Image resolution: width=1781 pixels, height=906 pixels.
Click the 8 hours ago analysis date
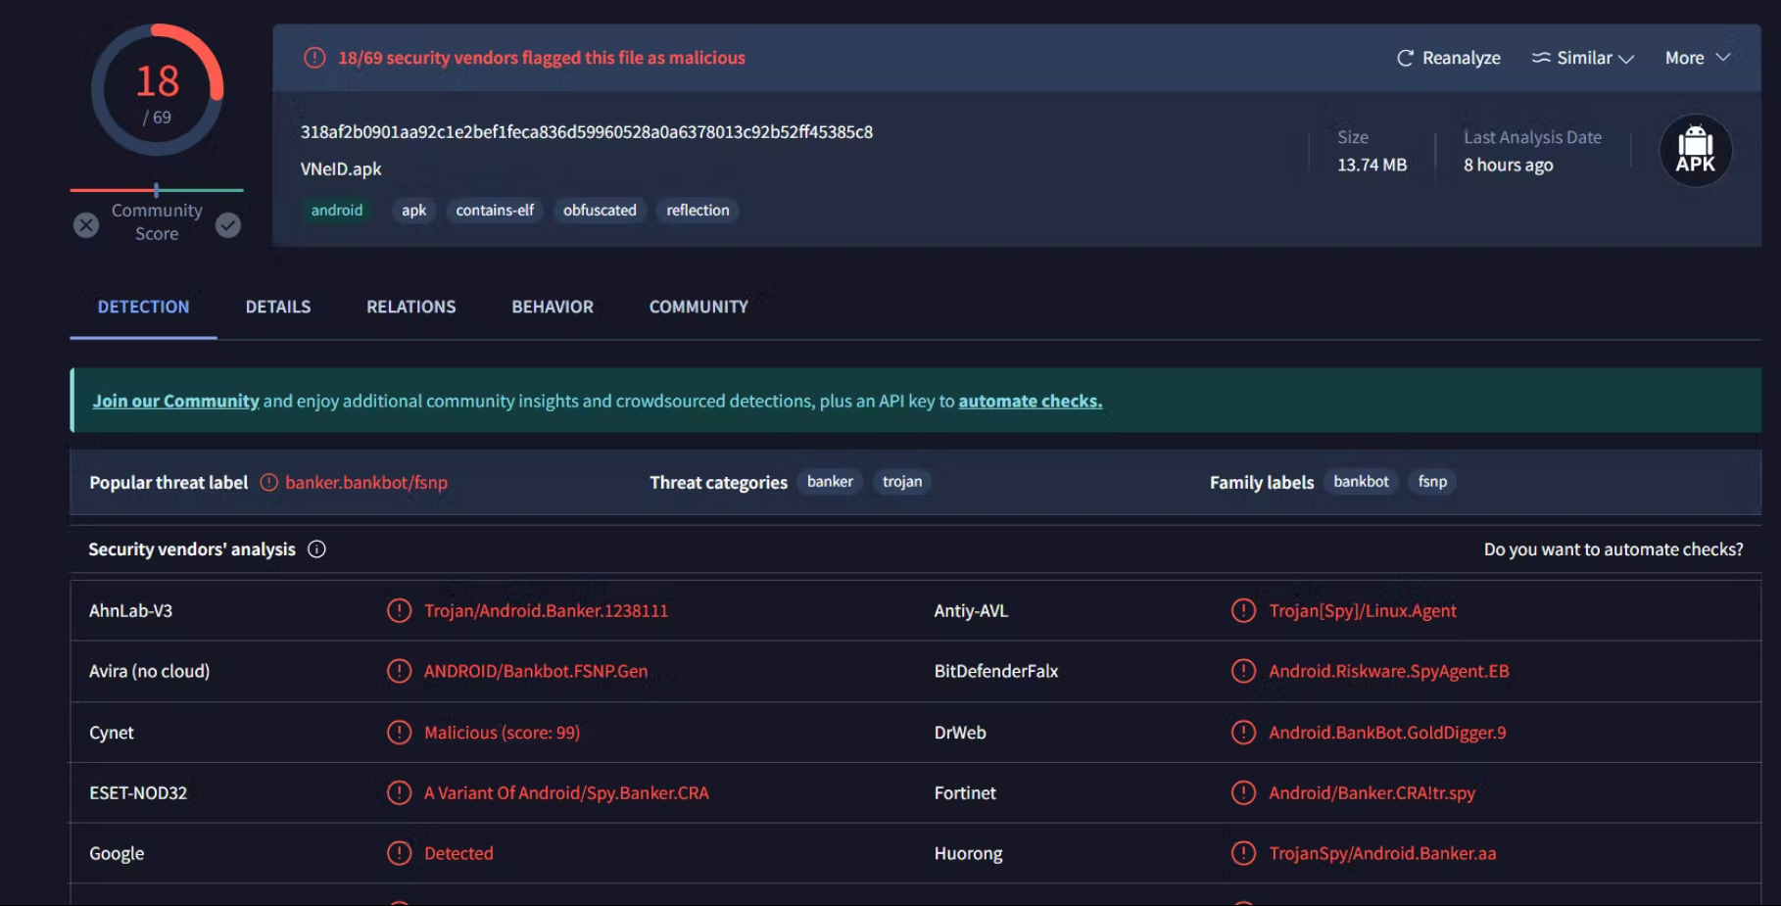1508,165
